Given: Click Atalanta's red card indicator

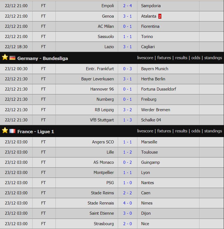Looking at the screenshot, I should coord(160,16).
